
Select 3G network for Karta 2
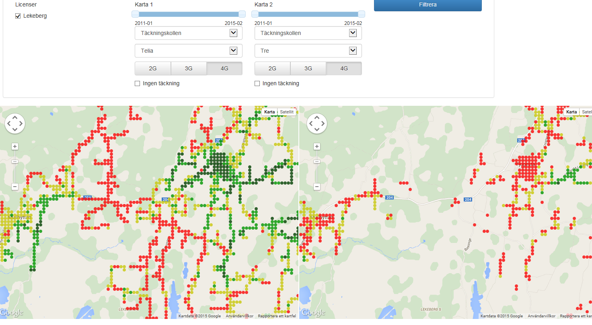pos(308,68)
